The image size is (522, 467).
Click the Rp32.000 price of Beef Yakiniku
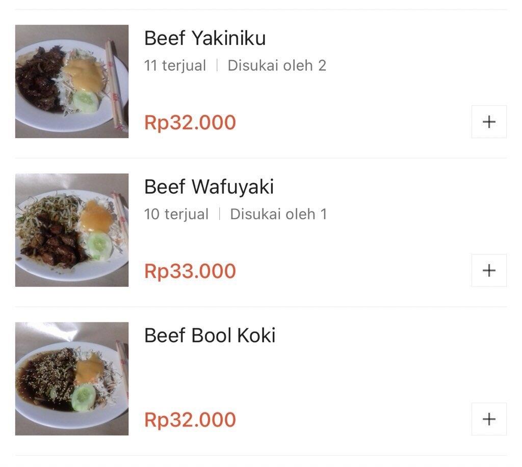pyautogui.click(x=190, y=122)
